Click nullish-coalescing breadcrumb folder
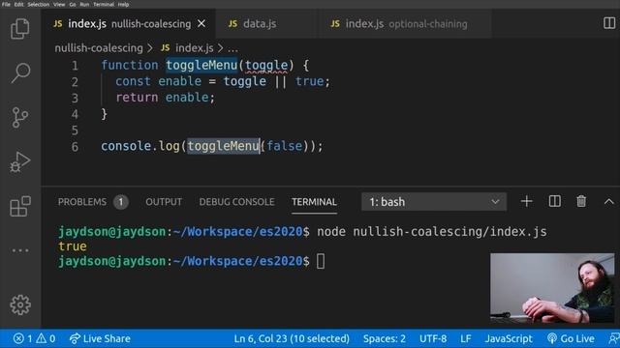620x348 pixels. (99, 48)
